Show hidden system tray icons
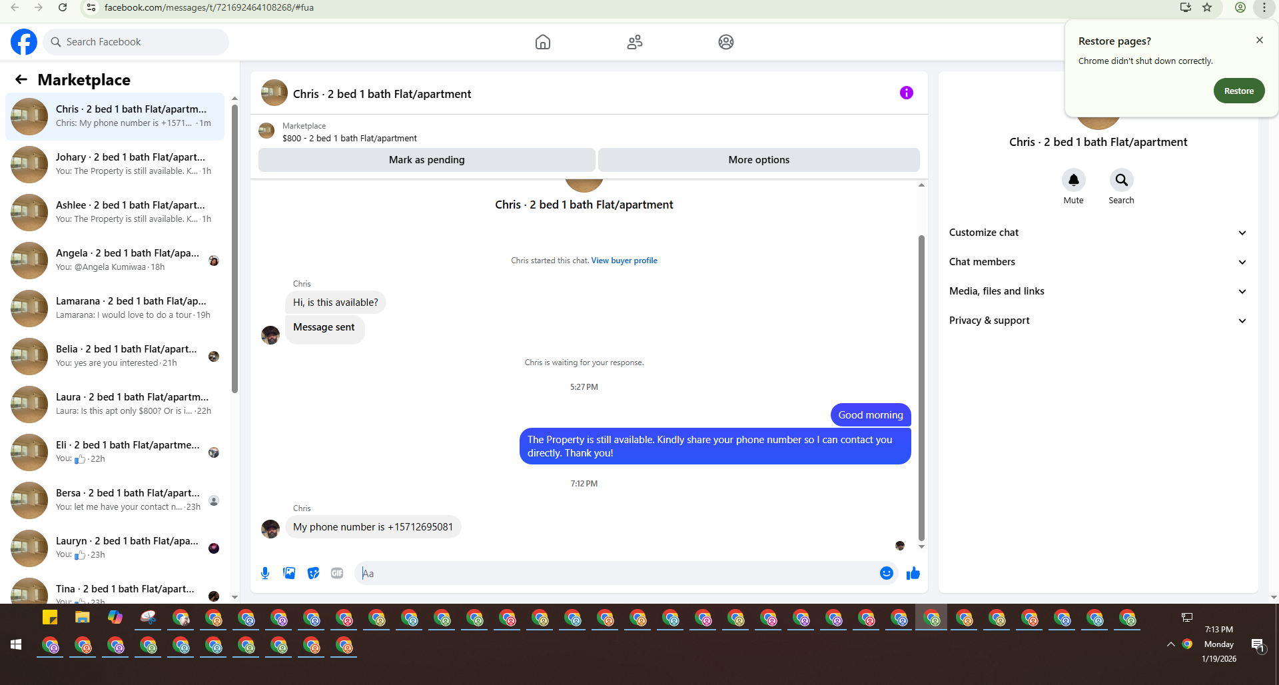The width and height of the screenshot is (1279, 685). 1170,644
